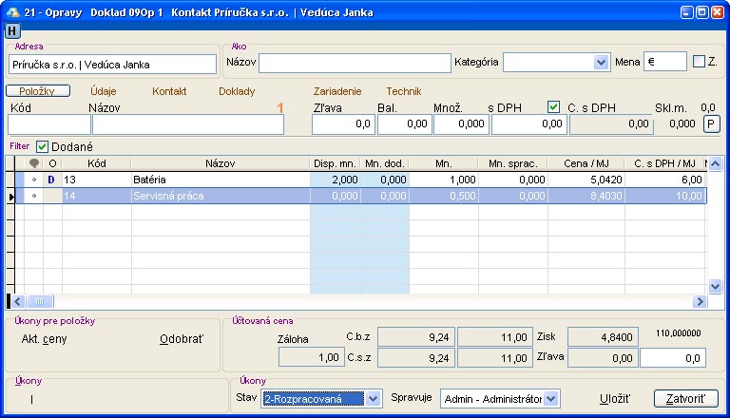Click into the Názov input field under Ako

[355, 63]
